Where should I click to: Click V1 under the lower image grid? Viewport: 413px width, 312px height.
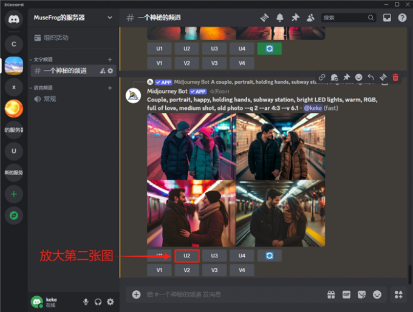pyautogui.click(x=159, y=270)
